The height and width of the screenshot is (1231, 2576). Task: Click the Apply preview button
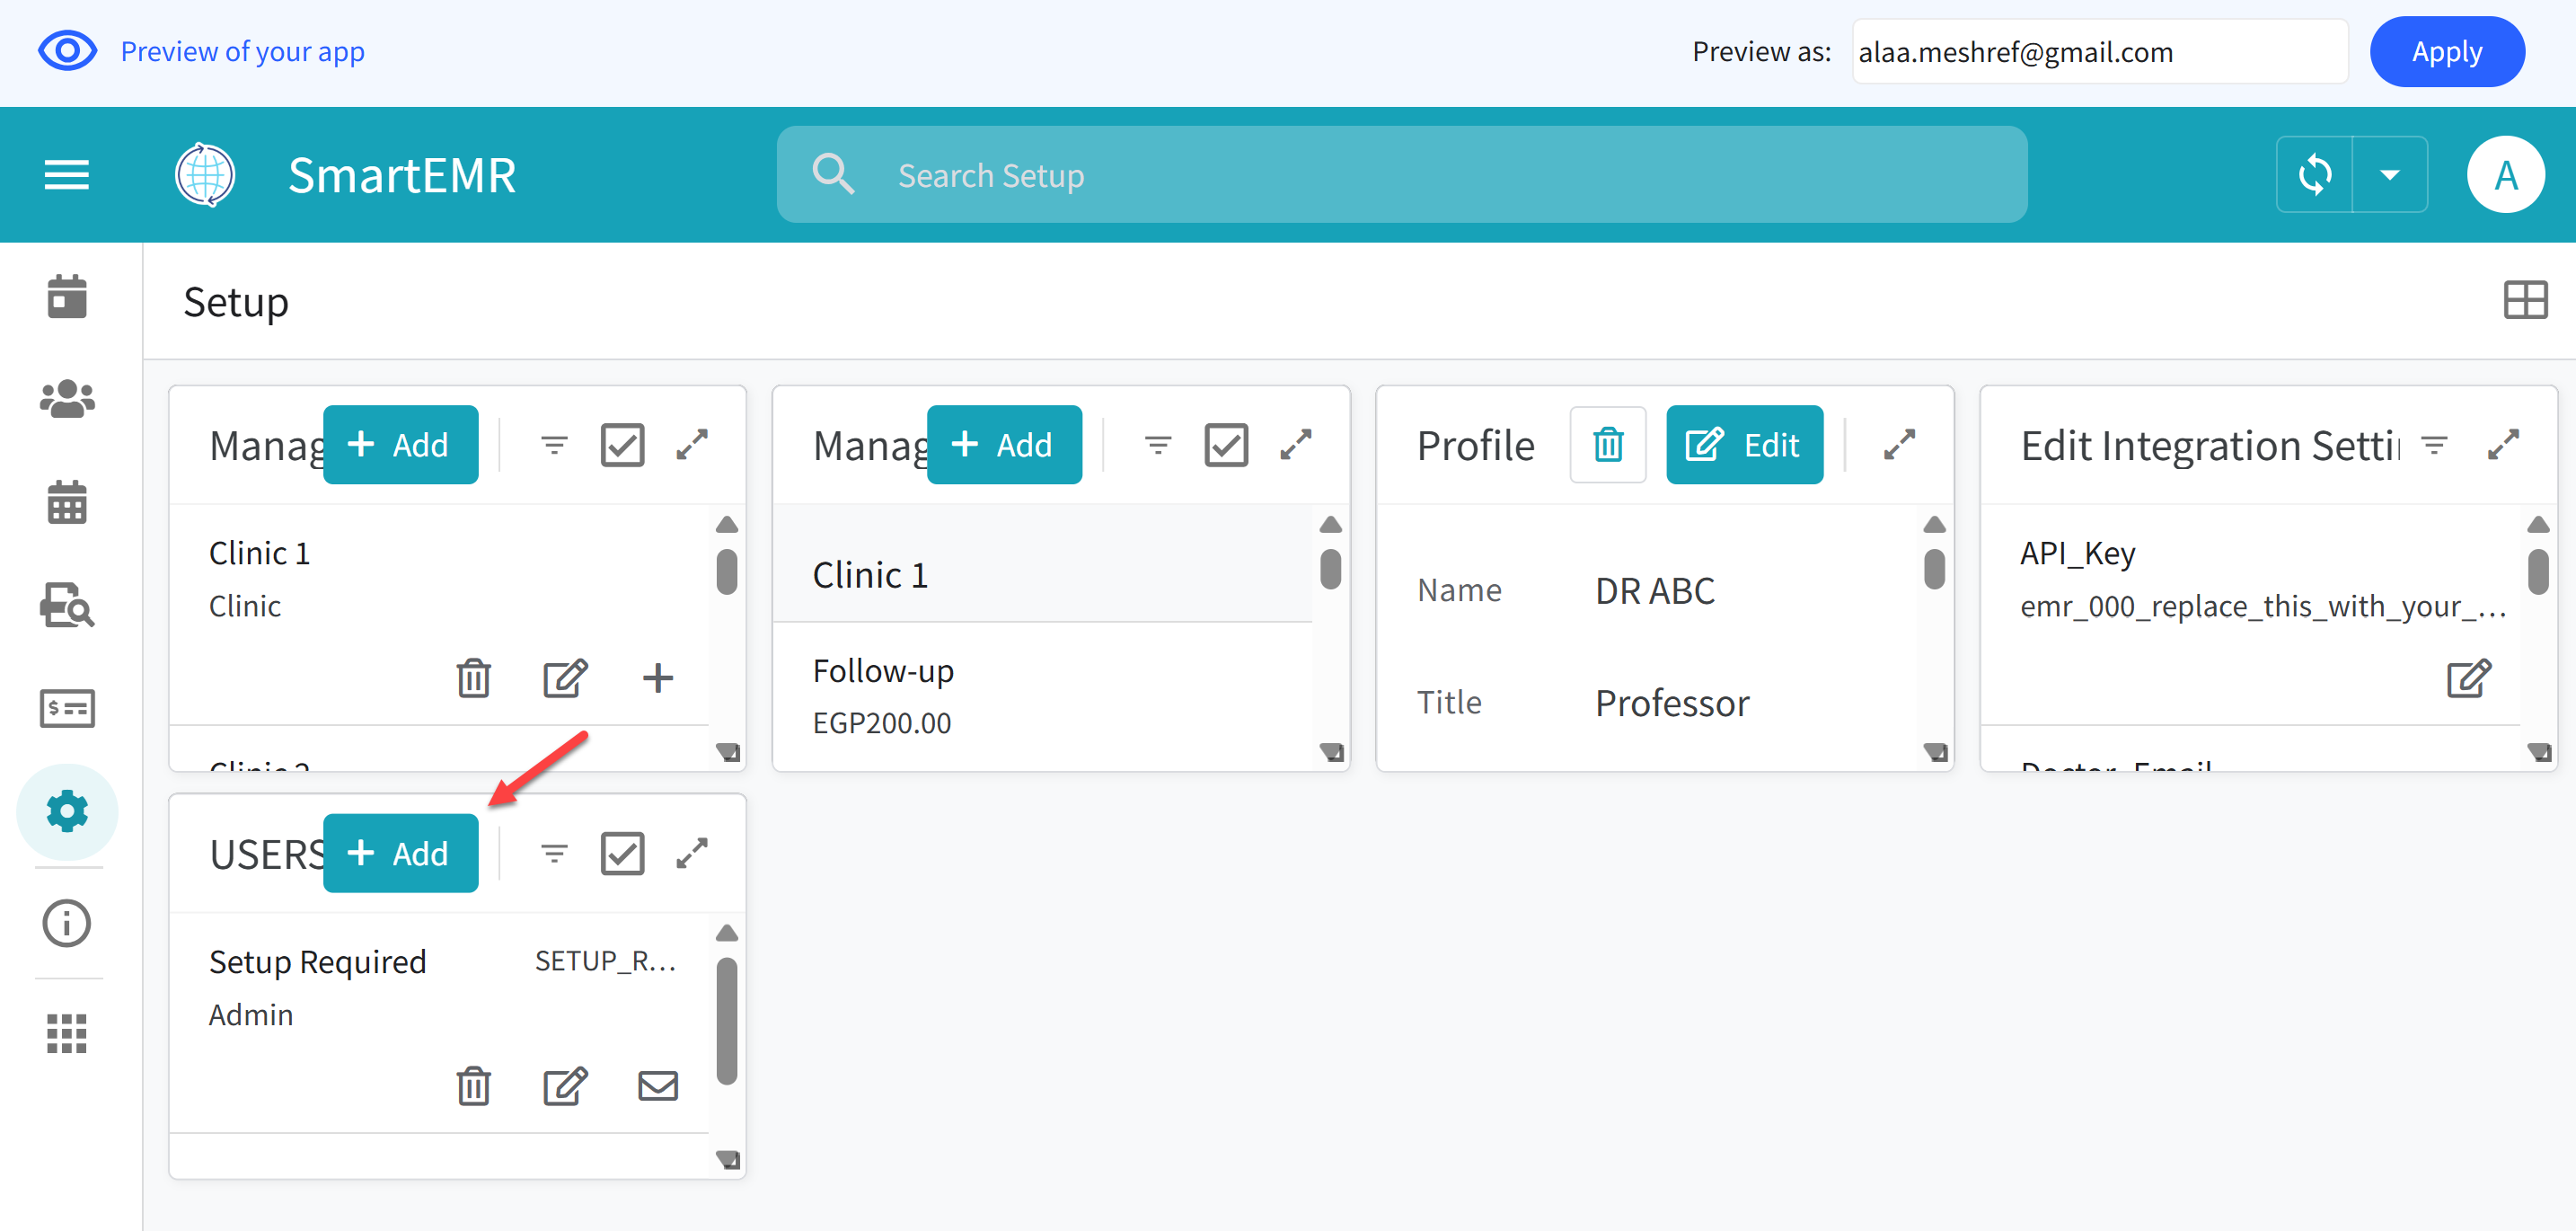2446,51
